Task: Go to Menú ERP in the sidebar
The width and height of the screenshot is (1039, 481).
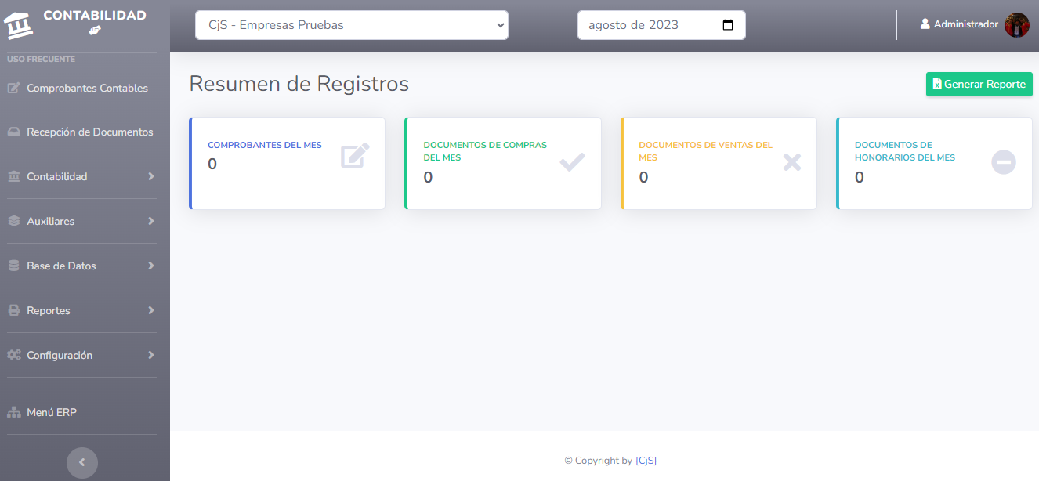Action: [x=51, y=413]
